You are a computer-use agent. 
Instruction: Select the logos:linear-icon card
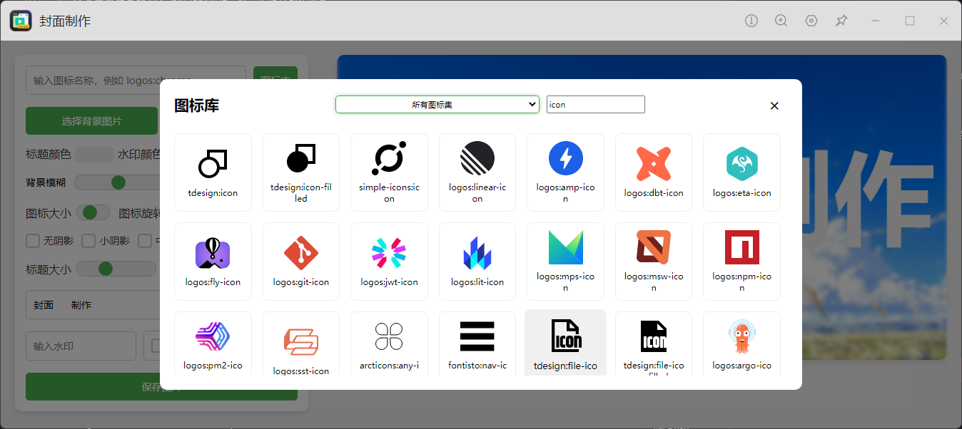pyautogui.click(x=477, y=172)
